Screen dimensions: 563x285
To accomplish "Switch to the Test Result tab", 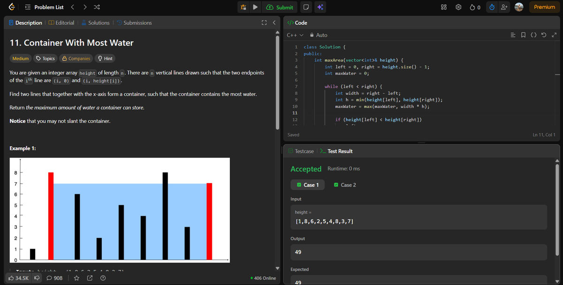I will tap(336, 151).
